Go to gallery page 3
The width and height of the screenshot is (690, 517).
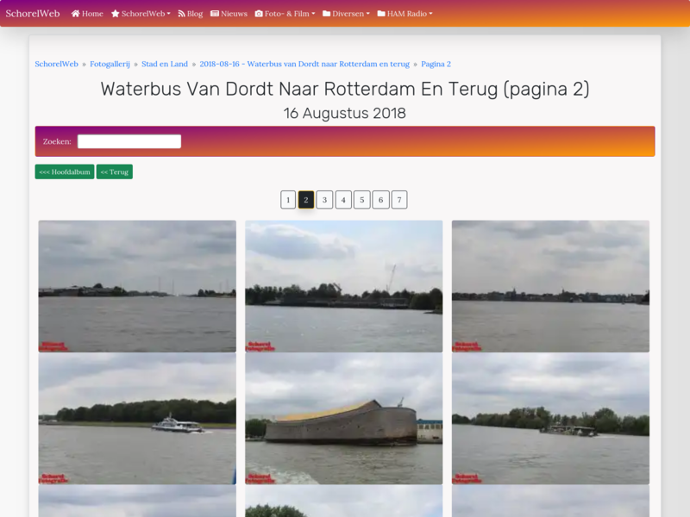(x=325, y=200)
